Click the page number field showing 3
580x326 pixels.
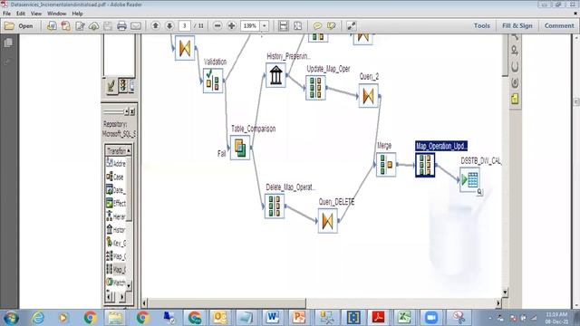click(x=184, y=26)
